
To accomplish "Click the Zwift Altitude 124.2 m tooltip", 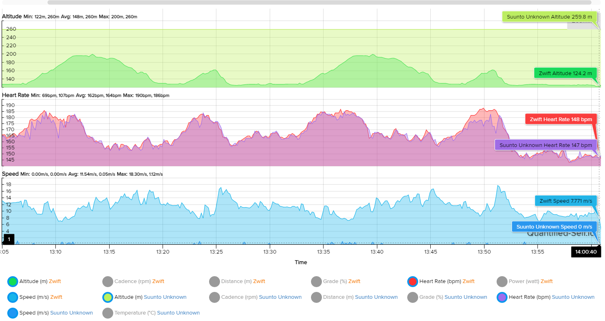I will click(565, 73).
